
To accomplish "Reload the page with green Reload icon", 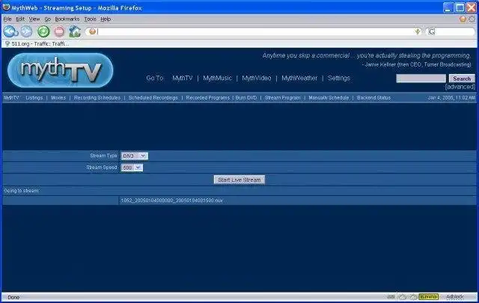I will click(43, 31).
